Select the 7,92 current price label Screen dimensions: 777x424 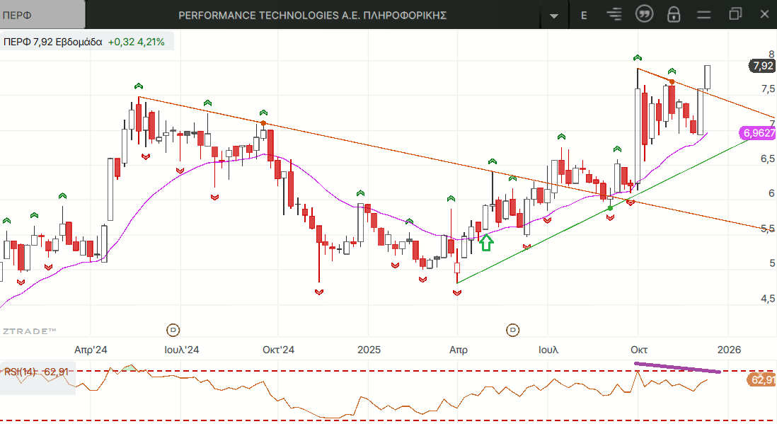(763, 66)
